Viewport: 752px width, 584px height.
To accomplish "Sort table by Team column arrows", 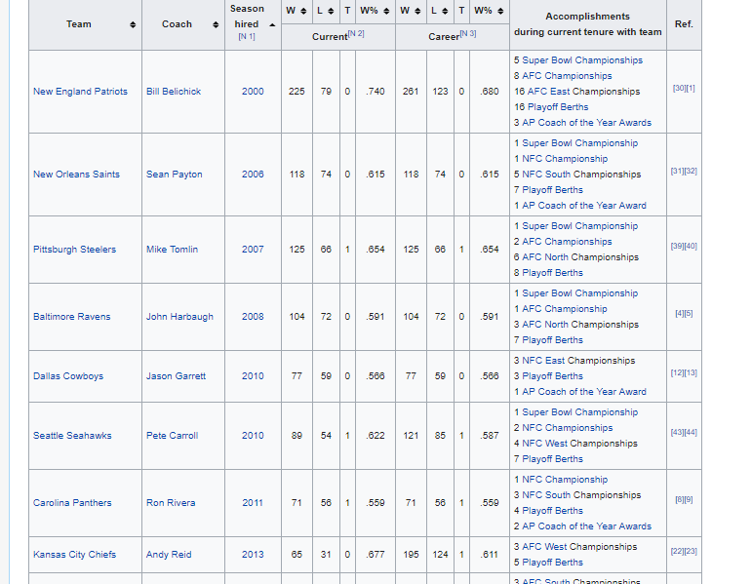I will (x=133, y=24).
